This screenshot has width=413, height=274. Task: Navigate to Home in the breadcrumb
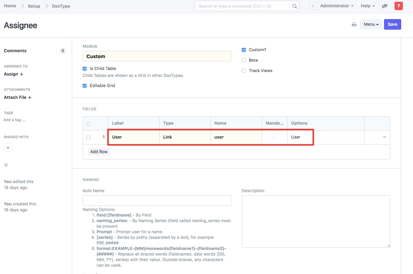[10, 6]
